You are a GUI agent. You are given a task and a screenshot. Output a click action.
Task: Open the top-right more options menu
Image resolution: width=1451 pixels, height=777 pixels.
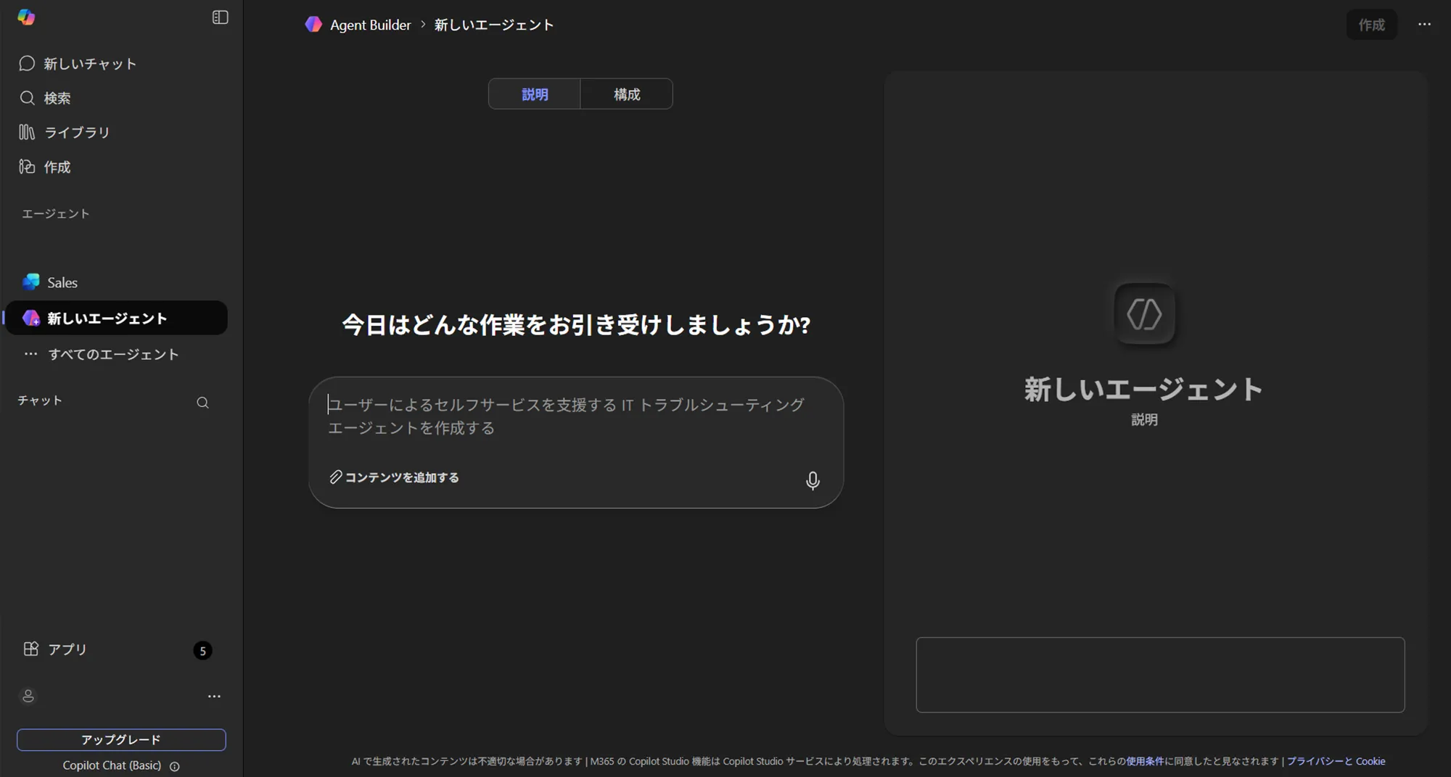[x=1424, y=25]
